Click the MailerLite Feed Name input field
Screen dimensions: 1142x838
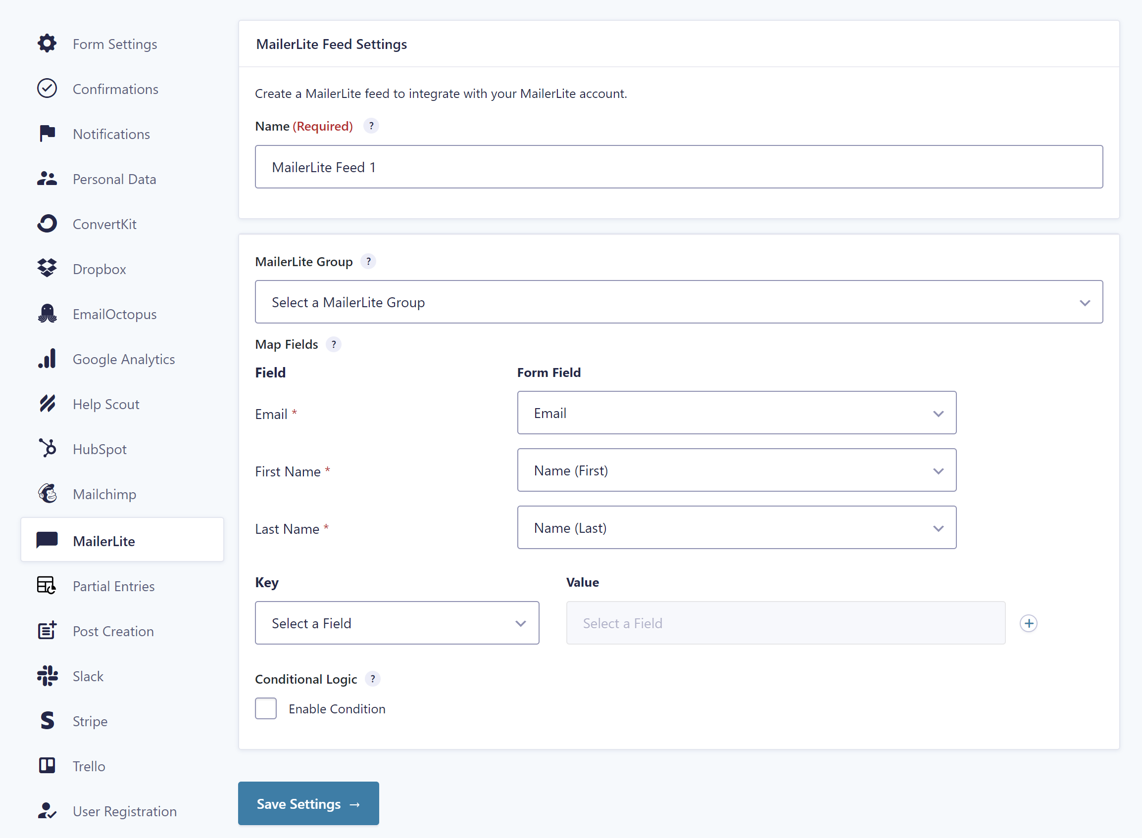point(678,167)
